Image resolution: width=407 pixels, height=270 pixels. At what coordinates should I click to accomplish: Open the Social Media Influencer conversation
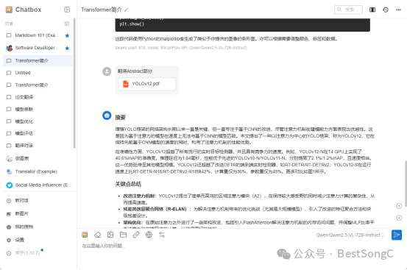click(x=38, y=185)
